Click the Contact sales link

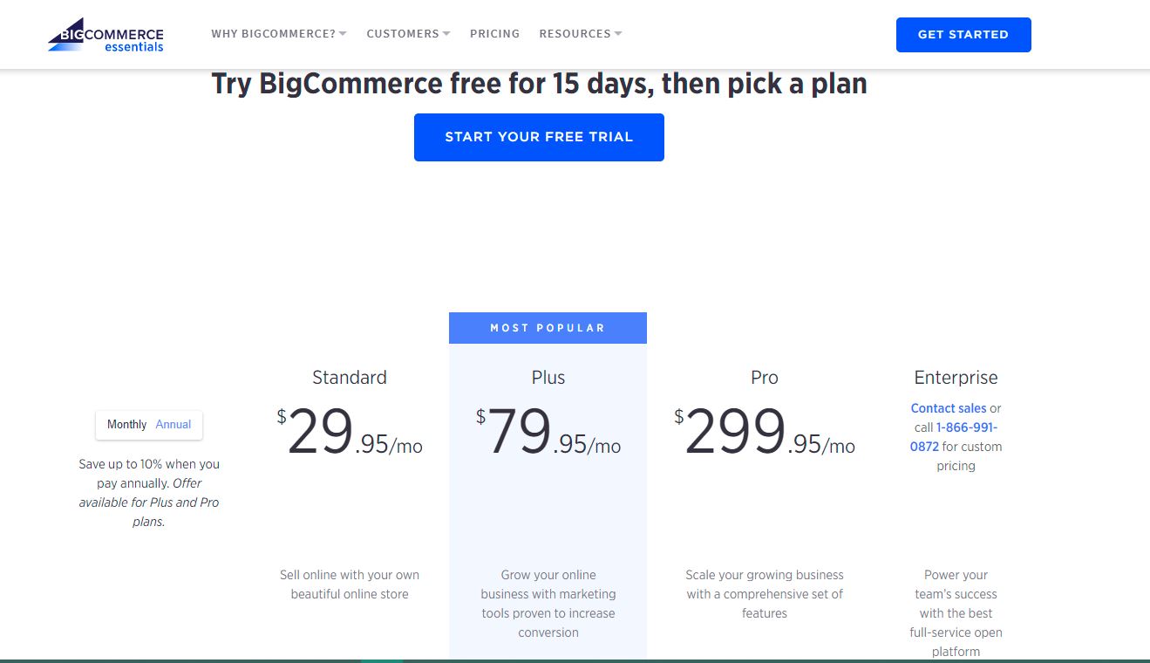click(x=948, y=408)
